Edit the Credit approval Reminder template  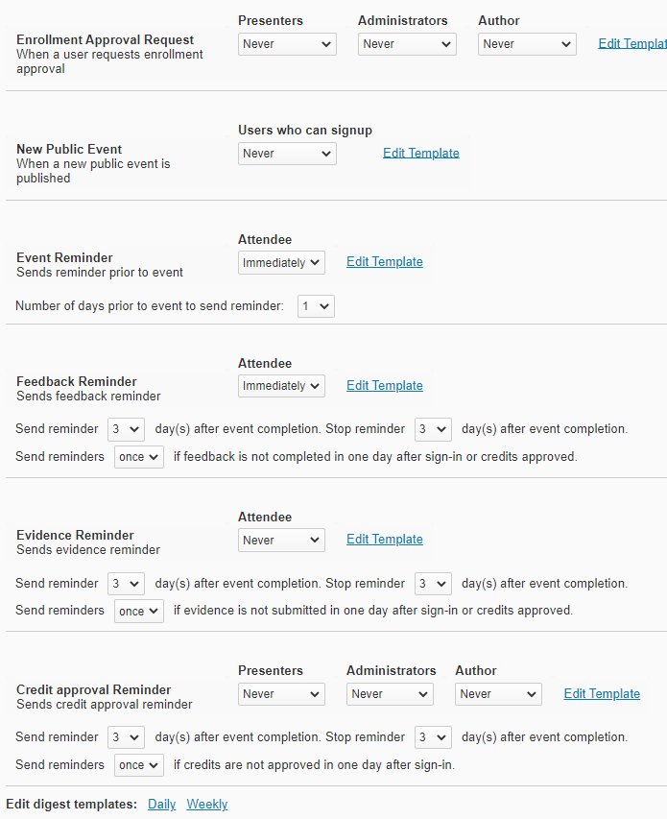[602, 693]
